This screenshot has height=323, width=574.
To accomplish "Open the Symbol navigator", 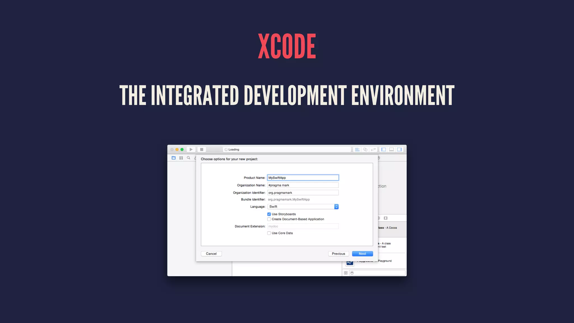I will point(181,158).
